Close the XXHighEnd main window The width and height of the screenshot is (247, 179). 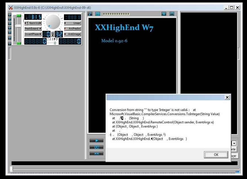[237, 7]
